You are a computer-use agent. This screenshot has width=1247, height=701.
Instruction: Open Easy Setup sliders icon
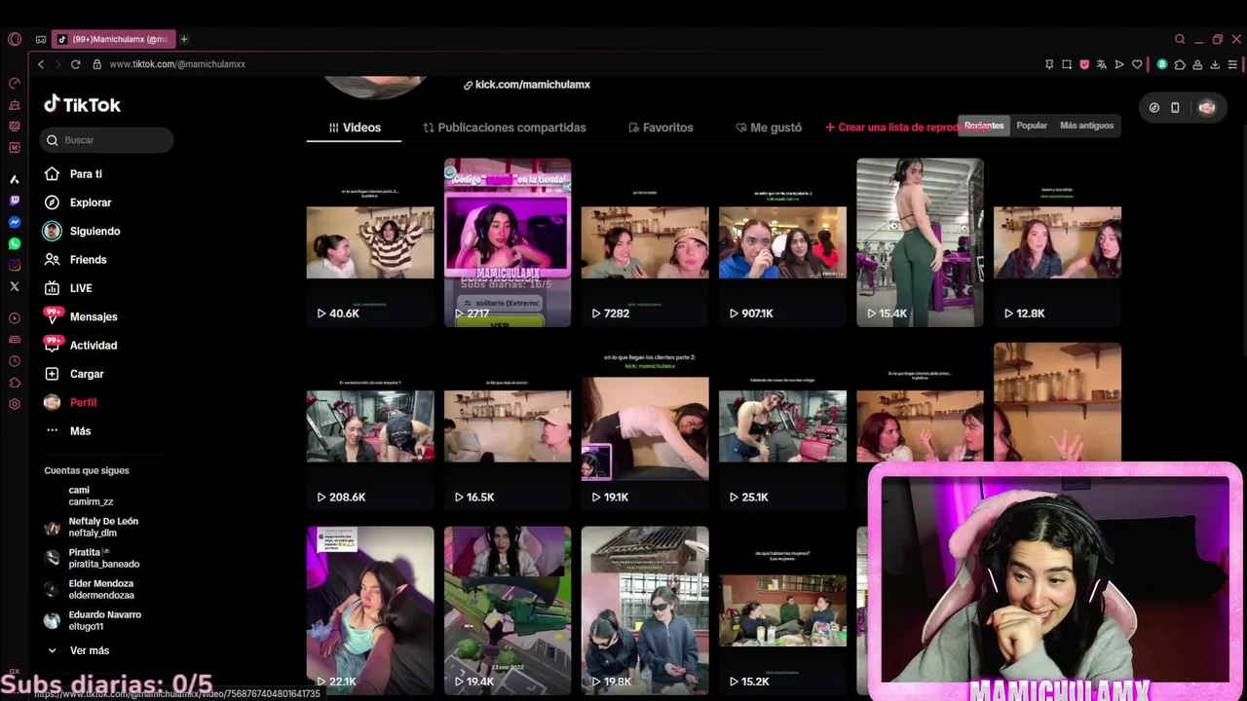pos(1232,64)
